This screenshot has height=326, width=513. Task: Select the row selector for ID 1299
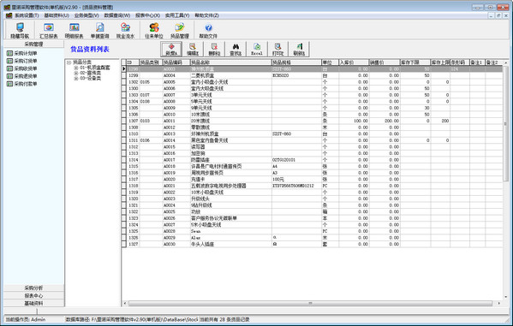pyautogui.click(x=123, y=75)
